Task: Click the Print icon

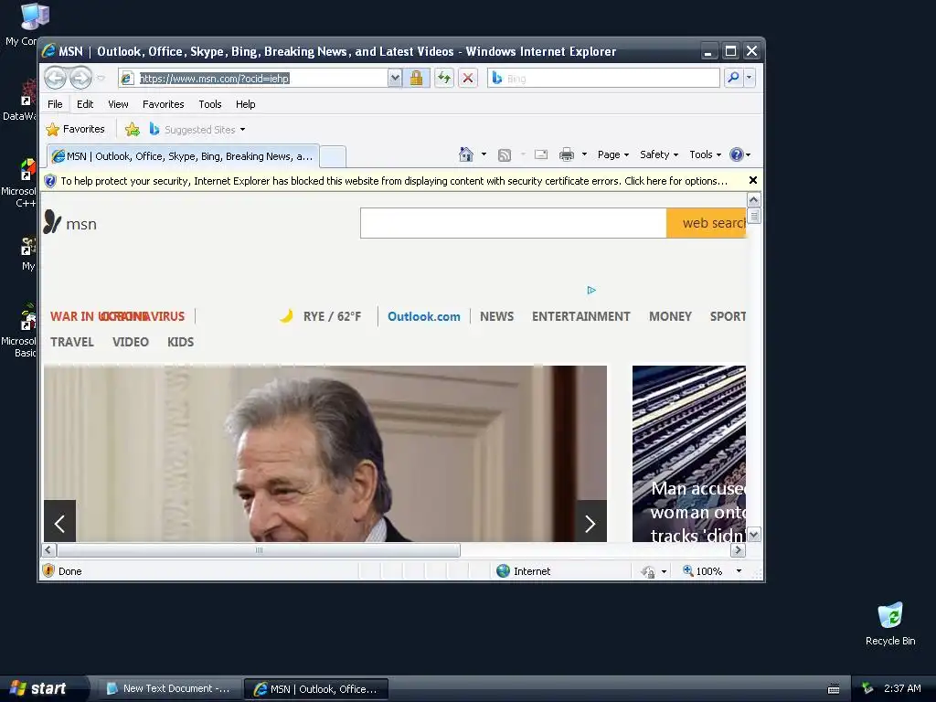Action: coord(567,154)
